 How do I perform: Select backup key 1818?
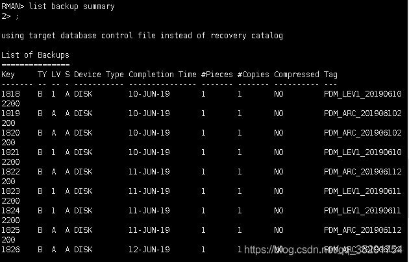click(10, 94)
